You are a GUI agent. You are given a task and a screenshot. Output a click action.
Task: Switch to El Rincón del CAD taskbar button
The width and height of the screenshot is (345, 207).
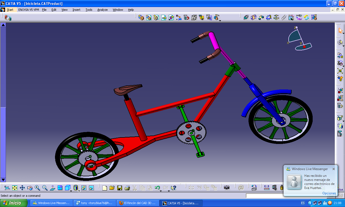point(137,203)
